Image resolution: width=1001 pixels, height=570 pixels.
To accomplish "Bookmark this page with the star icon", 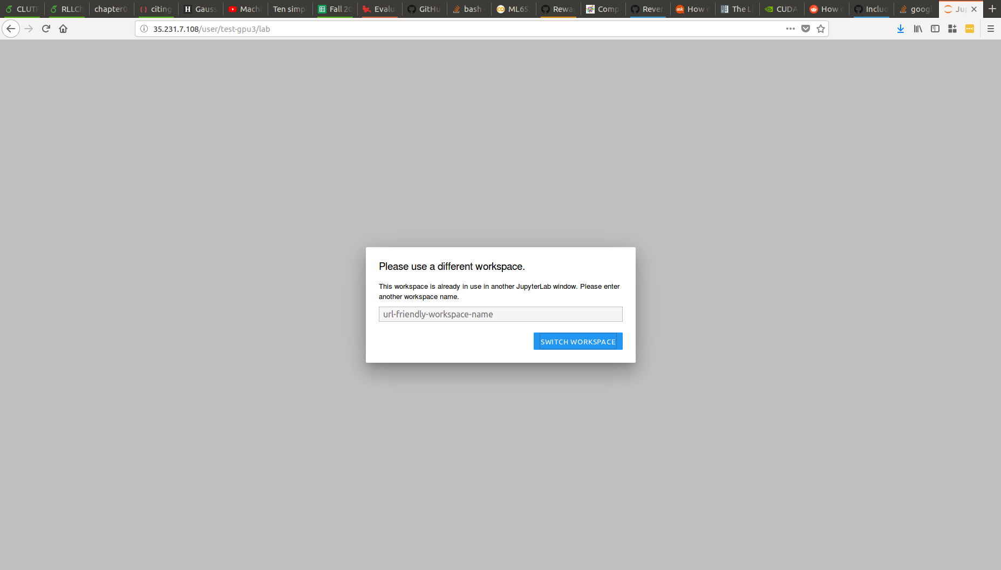I will click(x=821, y=29).
